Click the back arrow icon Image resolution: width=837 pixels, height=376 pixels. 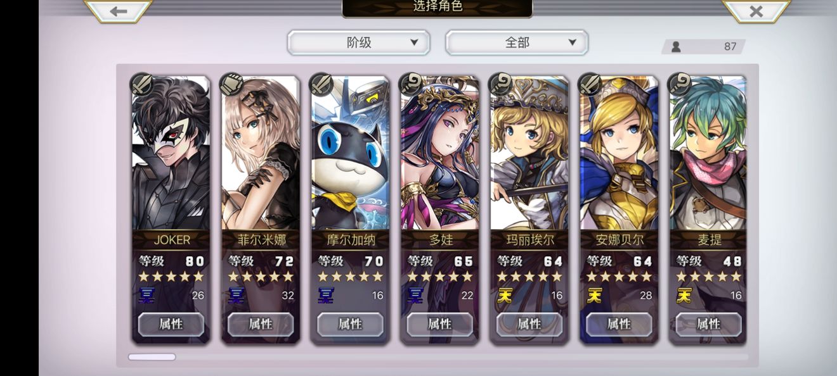118,11
